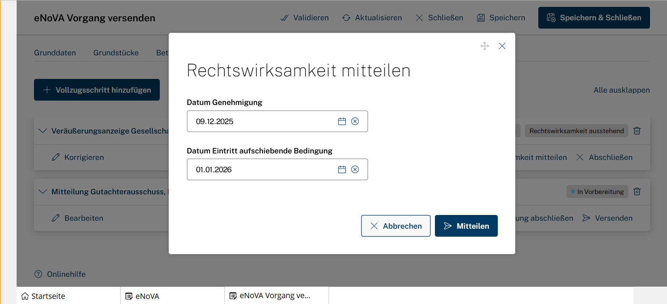This screenshot has height=304, width=667.
Task: Open calendar picker for Datum Genehmigung
Action: click(x=342, y=122)
